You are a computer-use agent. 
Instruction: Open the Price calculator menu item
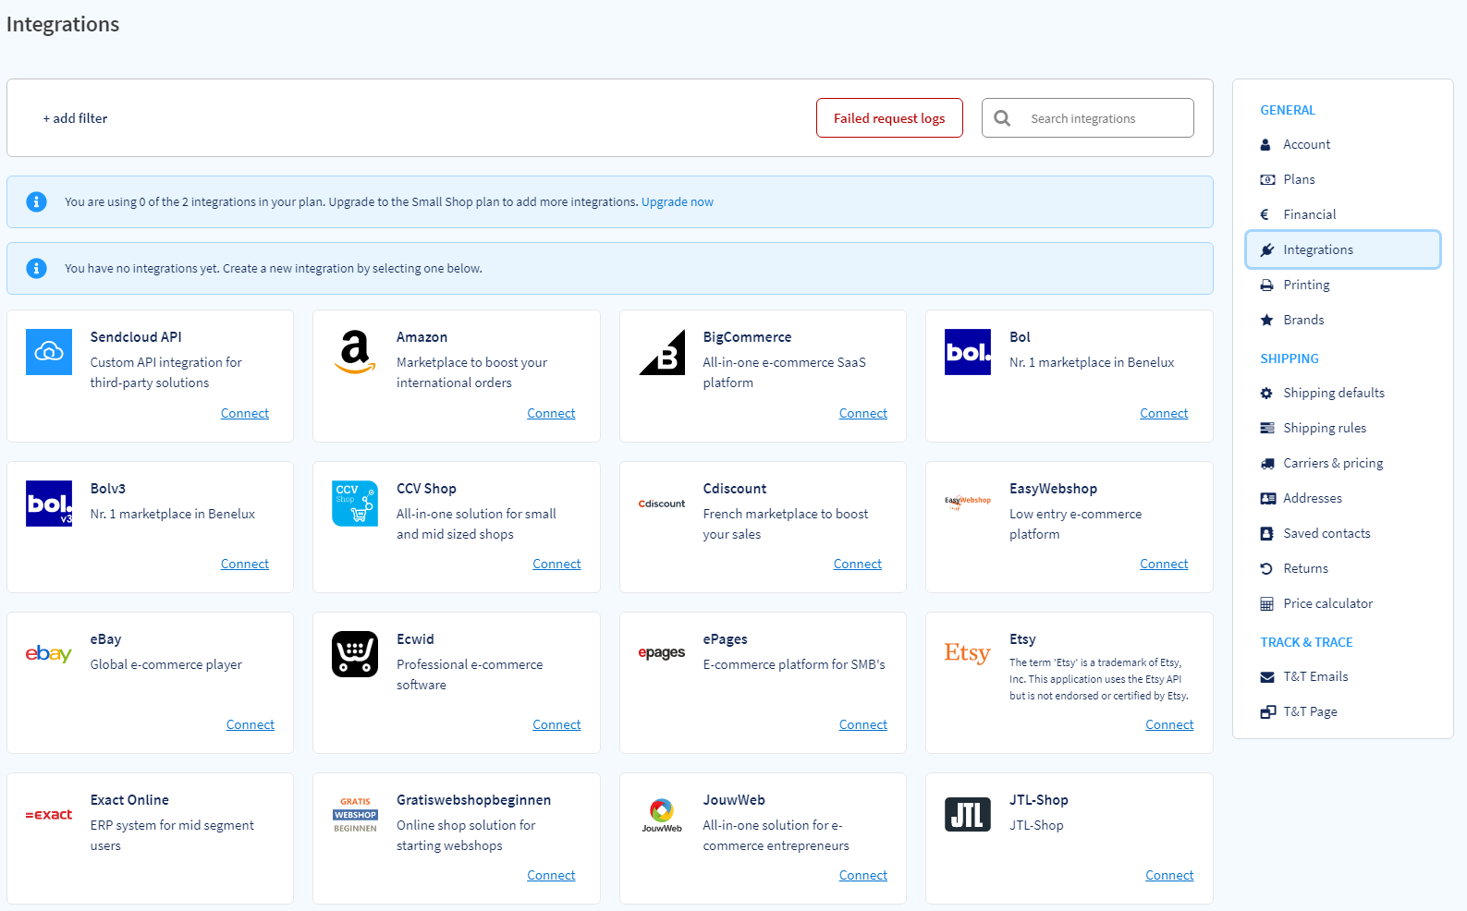tap(1327, 603)
